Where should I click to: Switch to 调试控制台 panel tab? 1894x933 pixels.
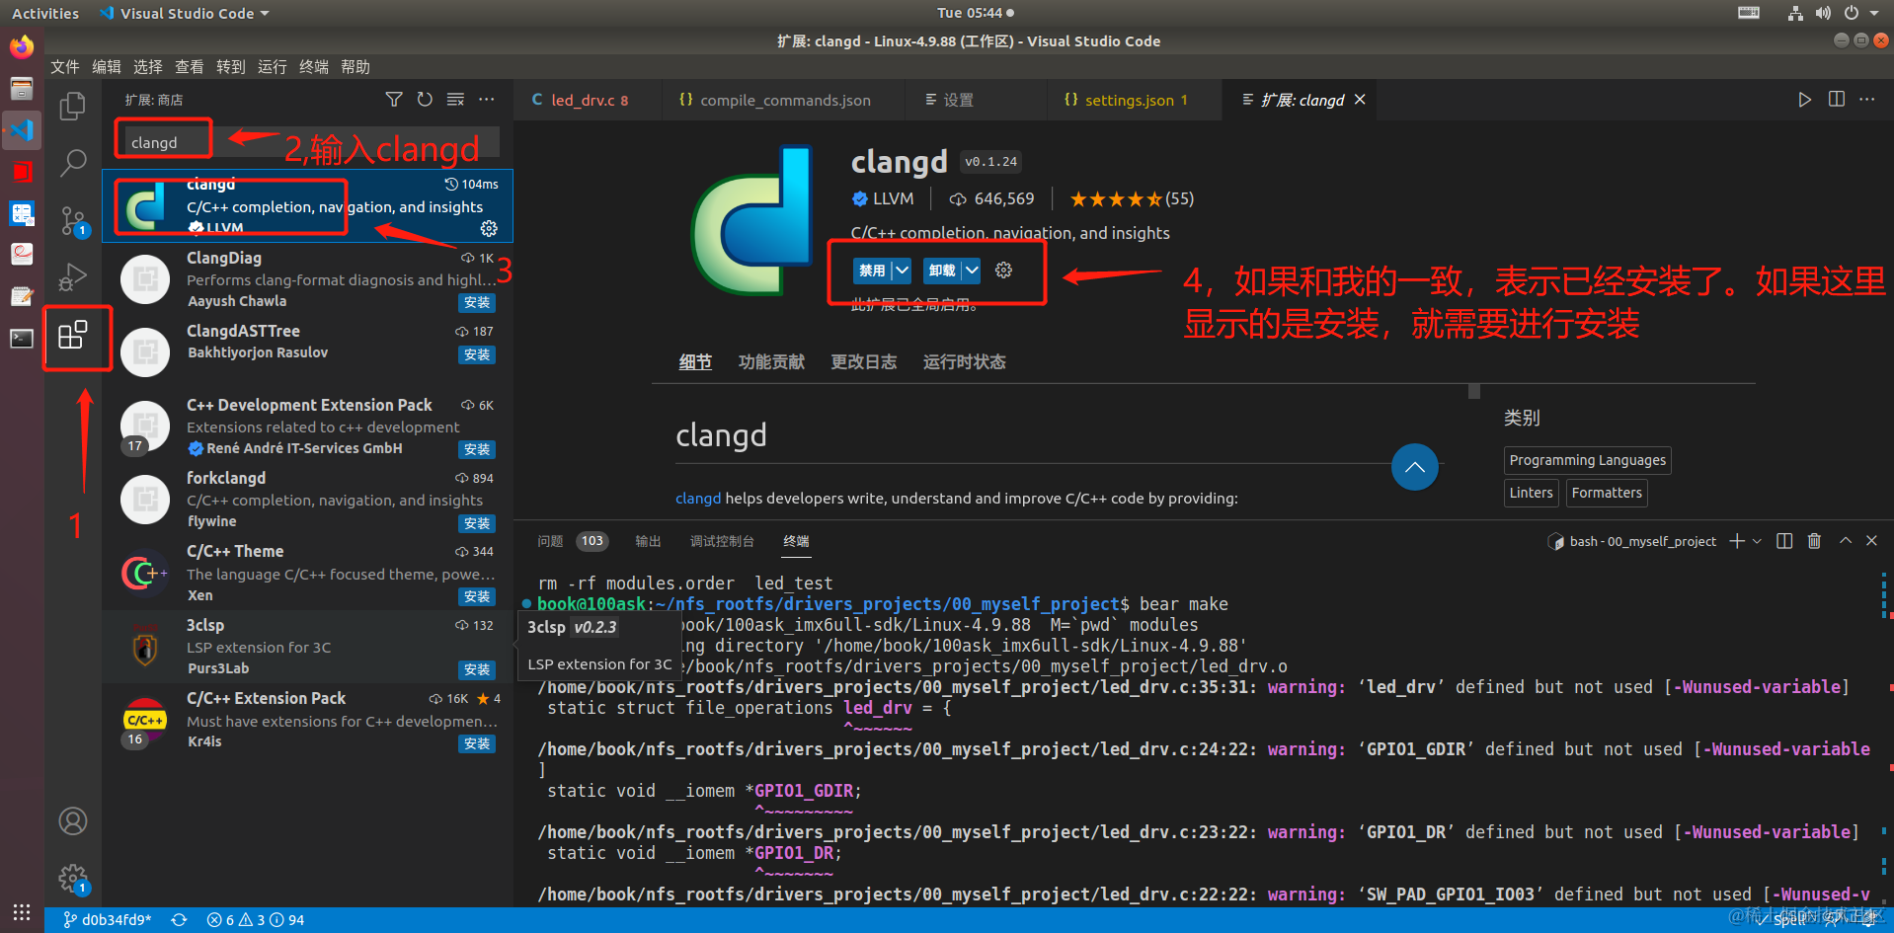[722, 541]
